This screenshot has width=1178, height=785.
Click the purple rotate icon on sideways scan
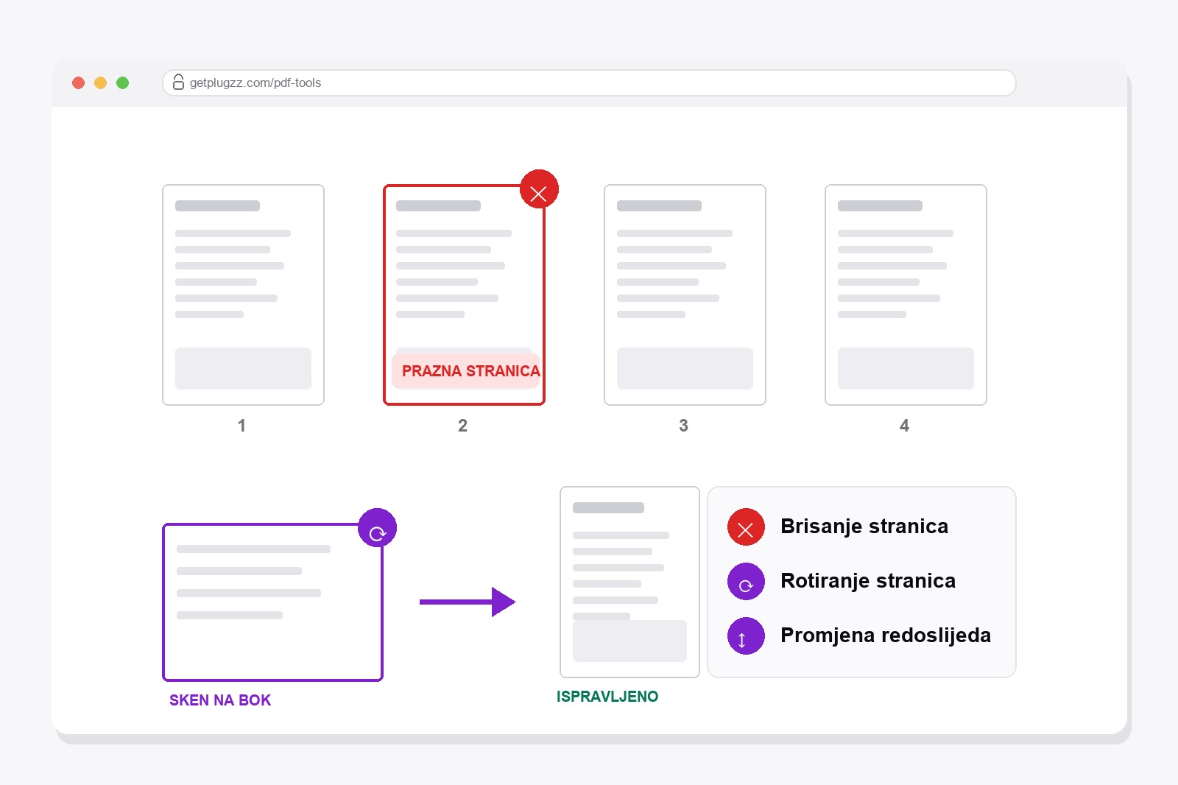click(377, 527)
